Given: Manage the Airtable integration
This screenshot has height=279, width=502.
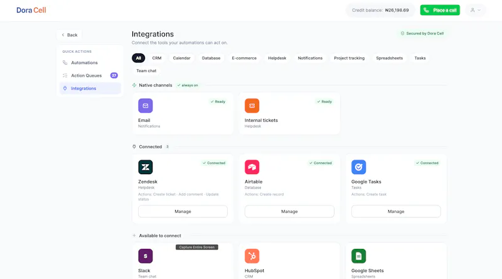Looking at the screenshot, I should 289,211.
